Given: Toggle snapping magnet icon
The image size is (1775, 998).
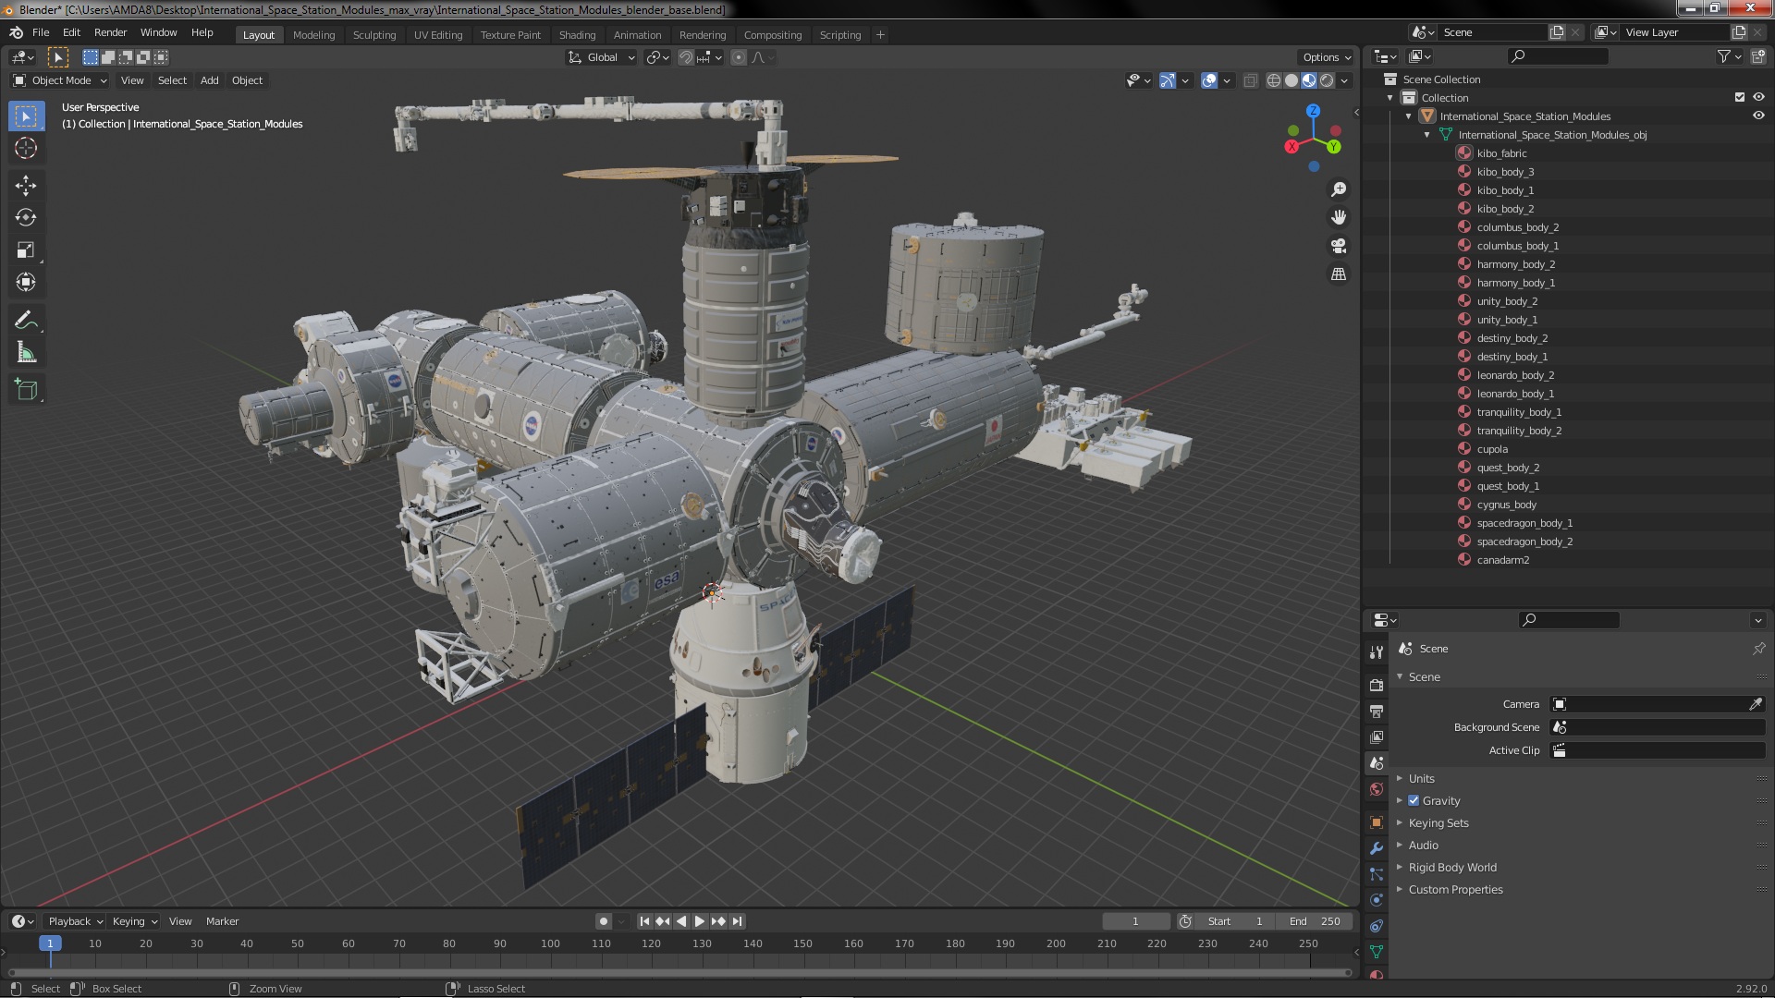Looking at the screenshot, I should point(686,57).
